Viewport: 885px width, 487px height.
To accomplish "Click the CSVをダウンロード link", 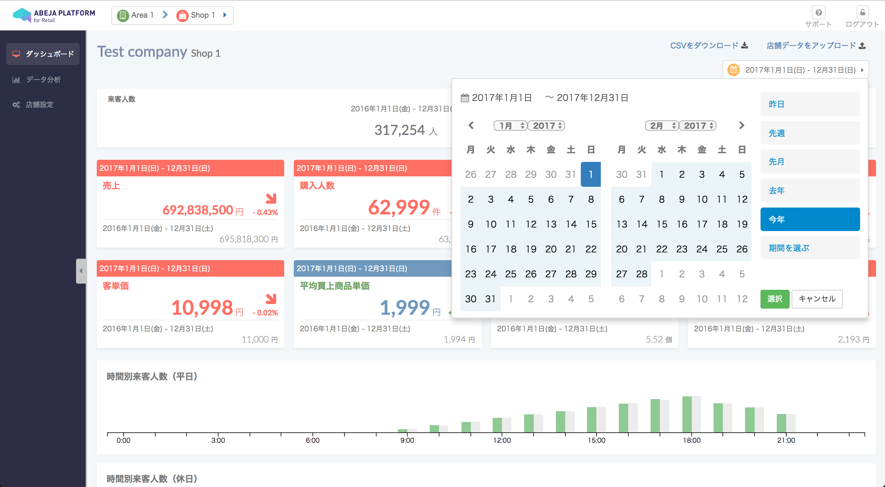I will (704, 45).
